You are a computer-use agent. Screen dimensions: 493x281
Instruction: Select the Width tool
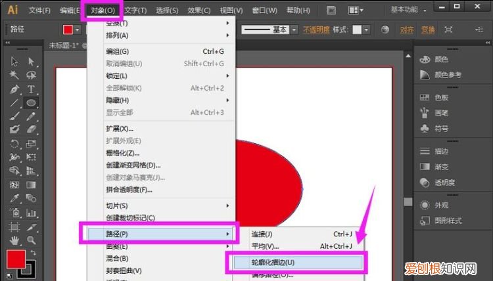(14, 157)
